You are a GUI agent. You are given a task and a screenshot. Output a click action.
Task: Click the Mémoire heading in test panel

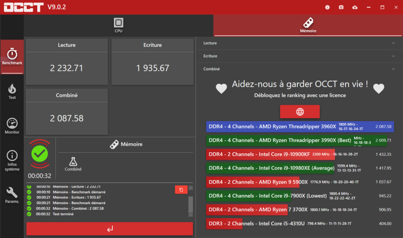pos(126,144)
